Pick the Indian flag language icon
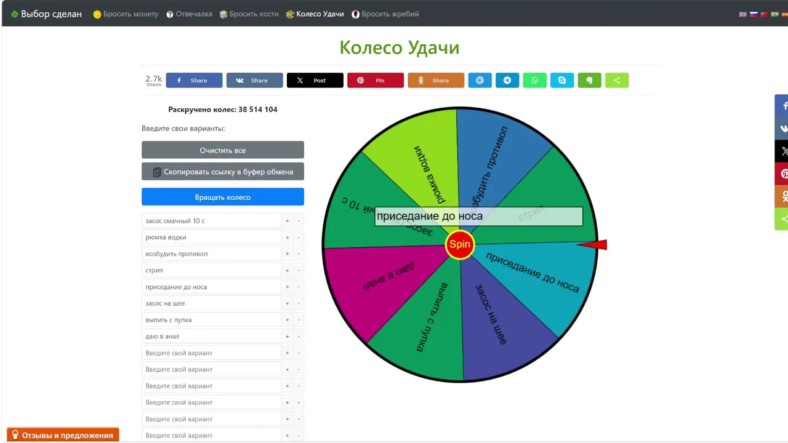This screenshot has width=788, height=443. [x=774, y=14]
